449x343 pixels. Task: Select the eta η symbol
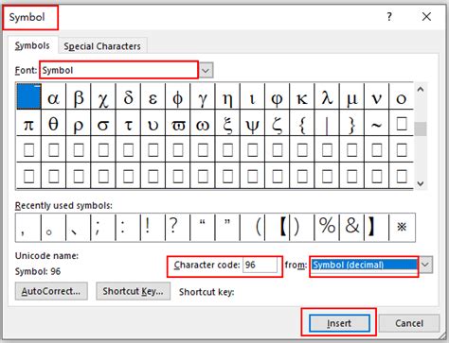coord(227,96)
